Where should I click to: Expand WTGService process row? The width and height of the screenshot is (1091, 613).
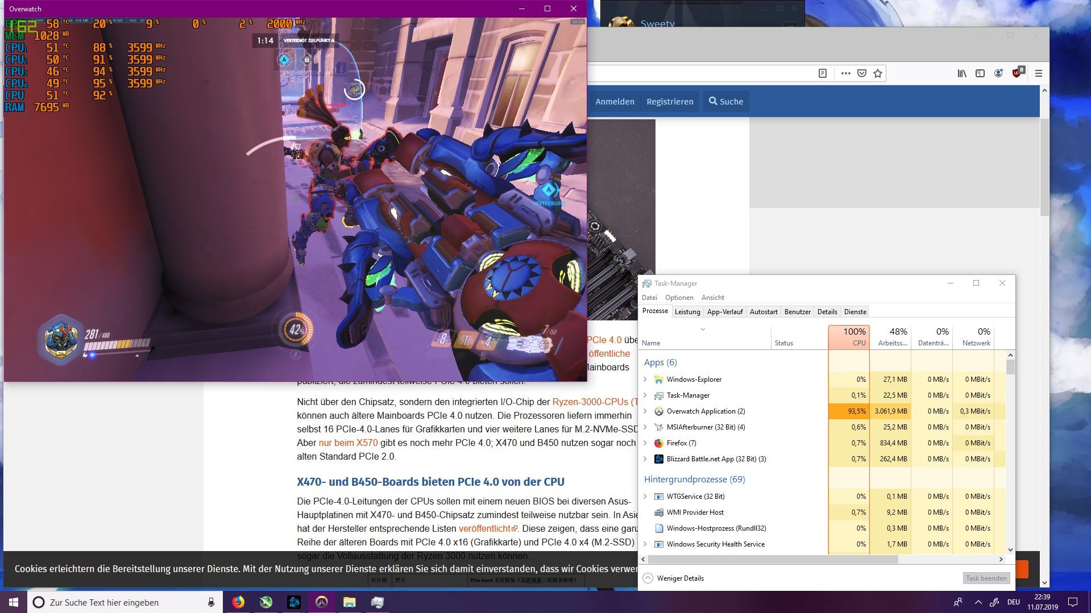pyautogui.click(x=645, y=497)
